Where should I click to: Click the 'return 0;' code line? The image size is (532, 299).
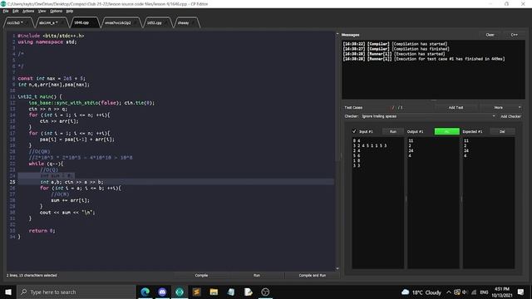42,231
